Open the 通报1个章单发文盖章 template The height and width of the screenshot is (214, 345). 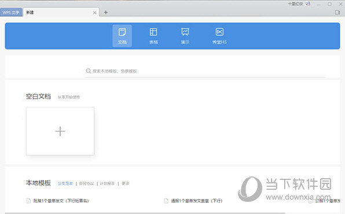[x=197, y=201]
